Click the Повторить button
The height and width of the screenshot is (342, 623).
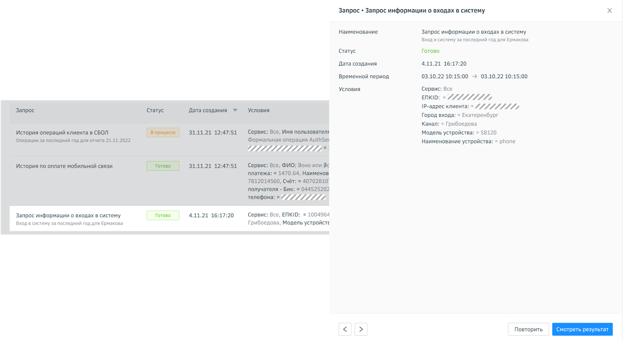click(x=528, y=329)
